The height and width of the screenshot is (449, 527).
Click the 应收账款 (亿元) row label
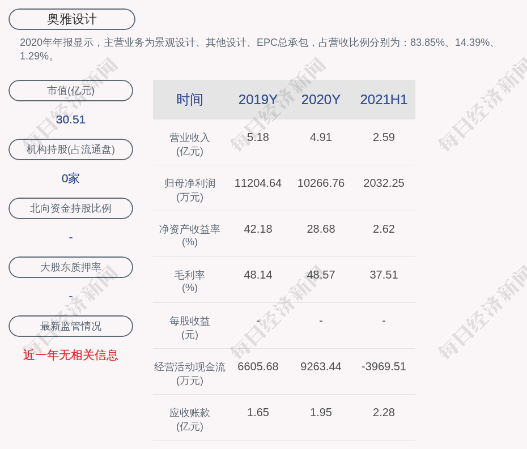[190, 420]
